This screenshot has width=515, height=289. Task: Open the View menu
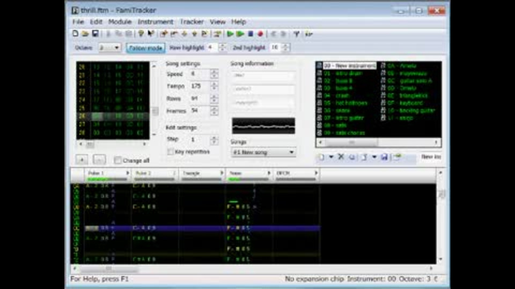coord(217,22)
